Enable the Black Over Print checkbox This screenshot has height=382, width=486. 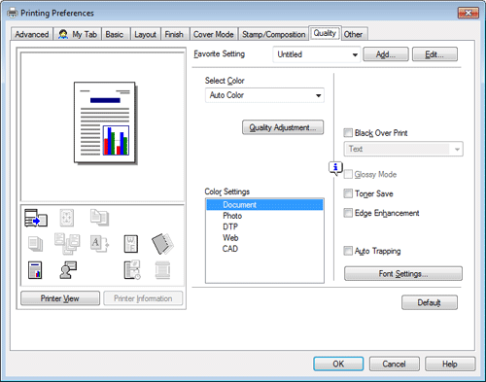(x=348, y=133)
